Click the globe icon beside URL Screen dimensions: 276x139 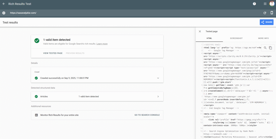coord(4,13)
